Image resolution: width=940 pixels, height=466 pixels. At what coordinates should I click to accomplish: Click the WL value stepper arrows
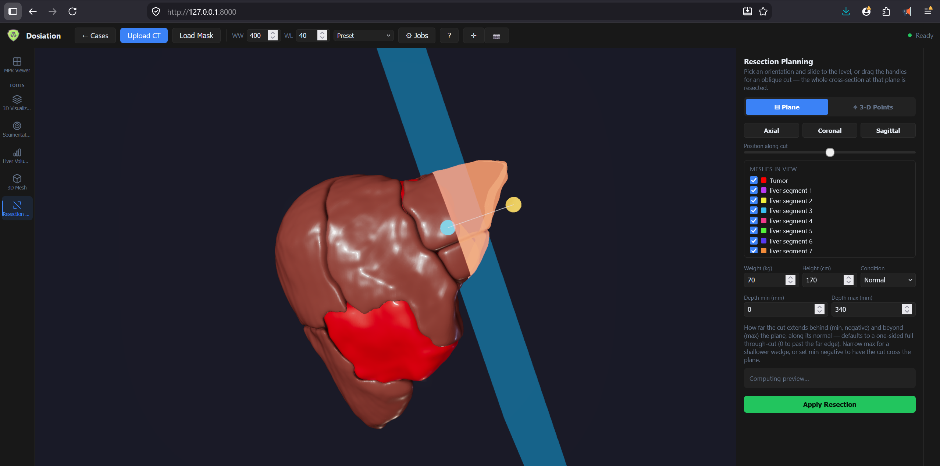pos(322,35)
